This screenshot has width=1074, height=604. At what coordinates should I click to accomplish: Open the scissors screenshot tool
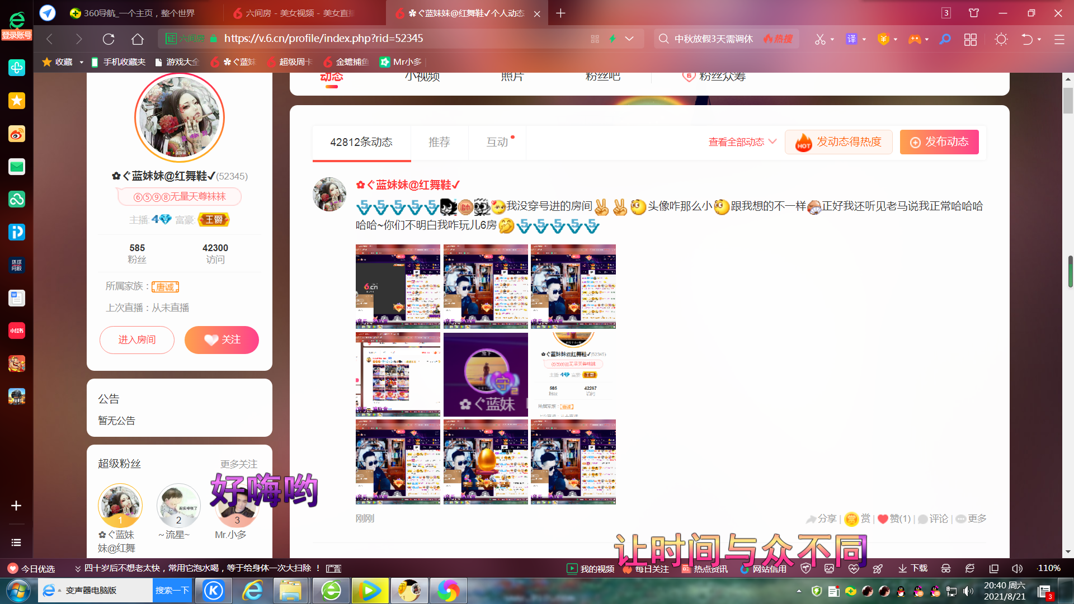pos(820,39)
